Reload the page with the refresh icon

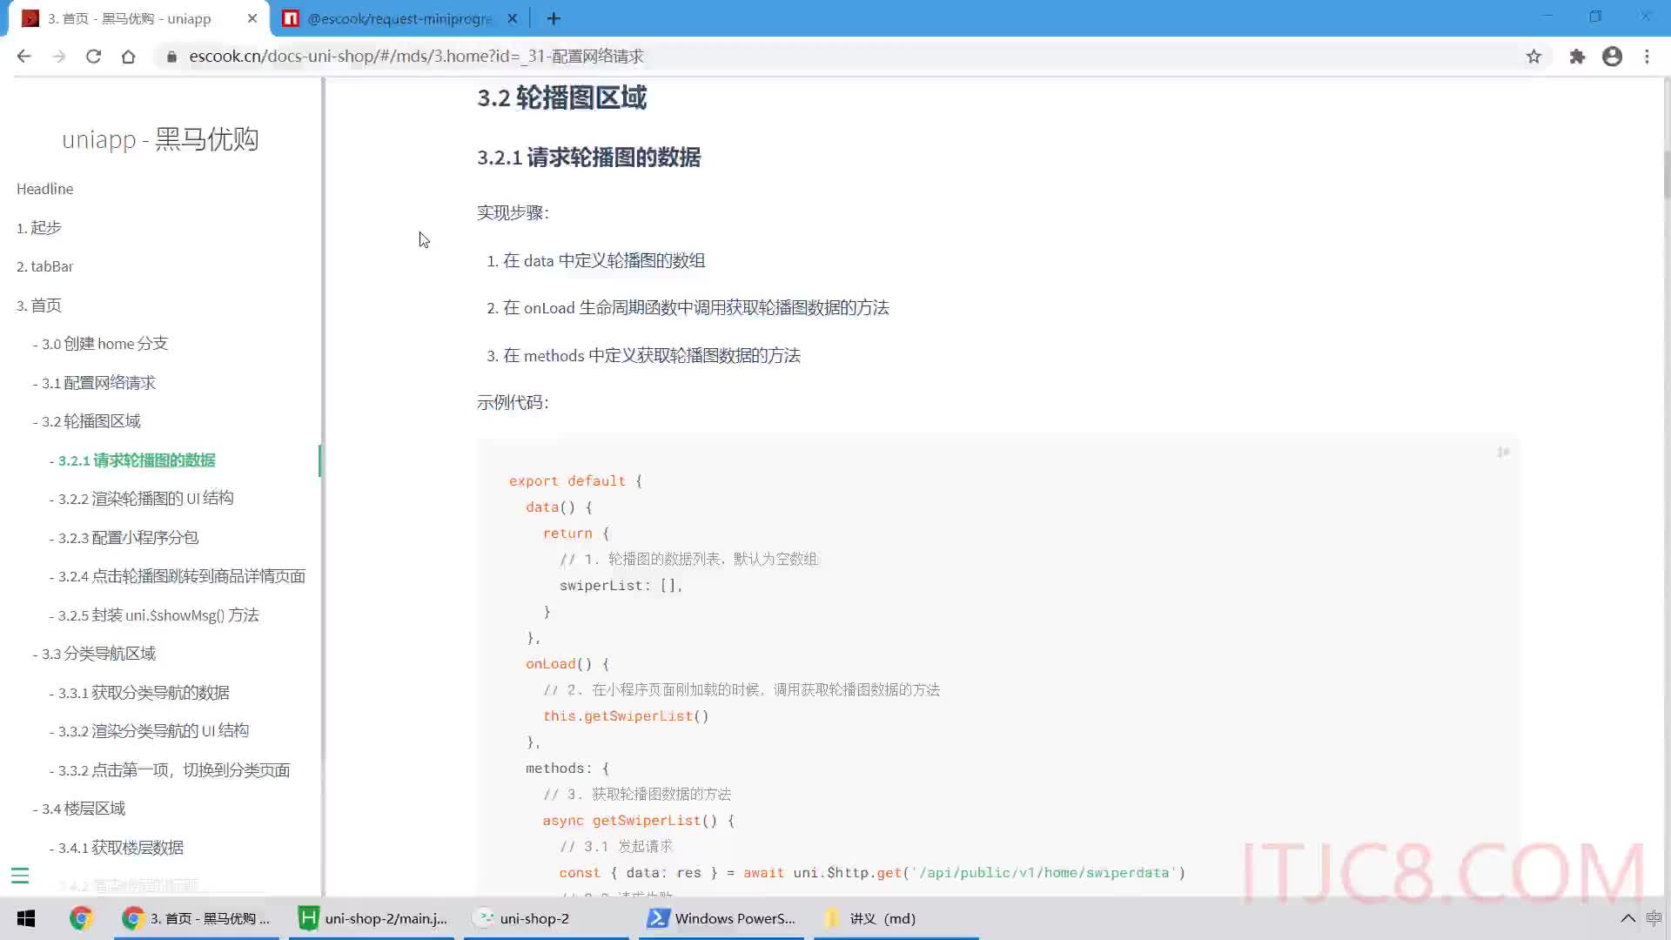click(94, 57)
